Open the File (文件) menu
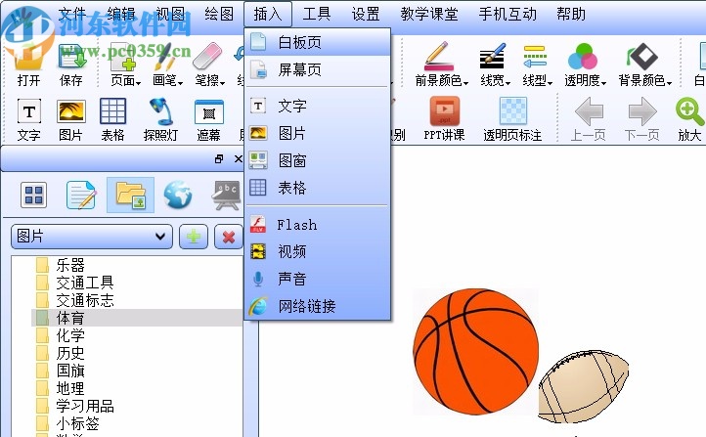 pos(72,14)
